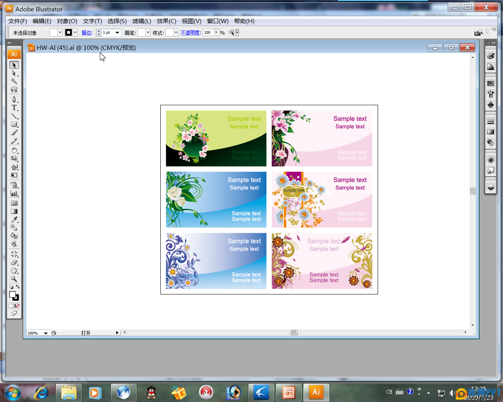The image size is (503, 402).
Task: Reset to default fill and stroke
Action: (11, 287)
